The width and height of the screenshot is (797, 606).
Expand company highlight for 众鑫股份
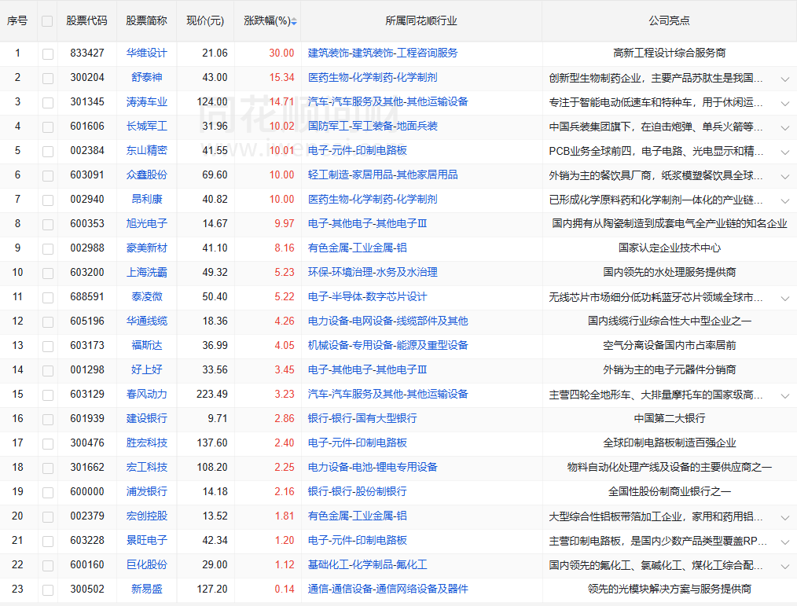click(784, 176)
